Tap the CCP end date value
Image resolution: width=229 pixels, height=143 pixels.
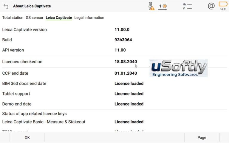pos(126,73)
